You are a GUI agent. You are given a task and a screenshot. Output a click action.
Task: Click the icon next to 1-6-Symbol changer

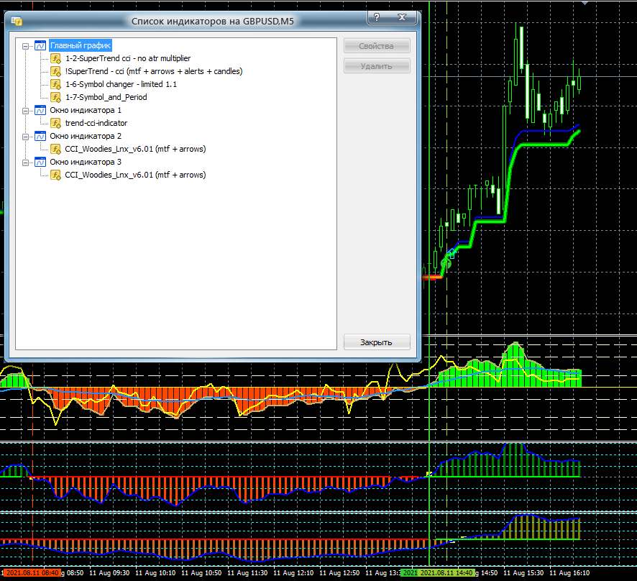point(55,84)
